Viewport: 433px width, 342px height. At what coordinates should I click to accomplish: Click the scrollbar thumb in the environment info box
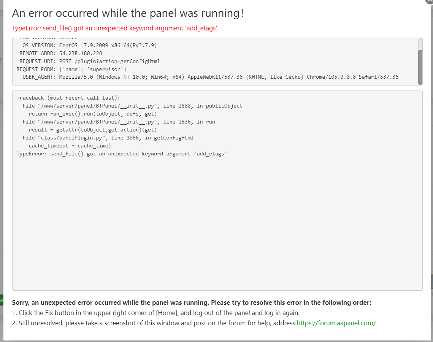pos(420,66)
